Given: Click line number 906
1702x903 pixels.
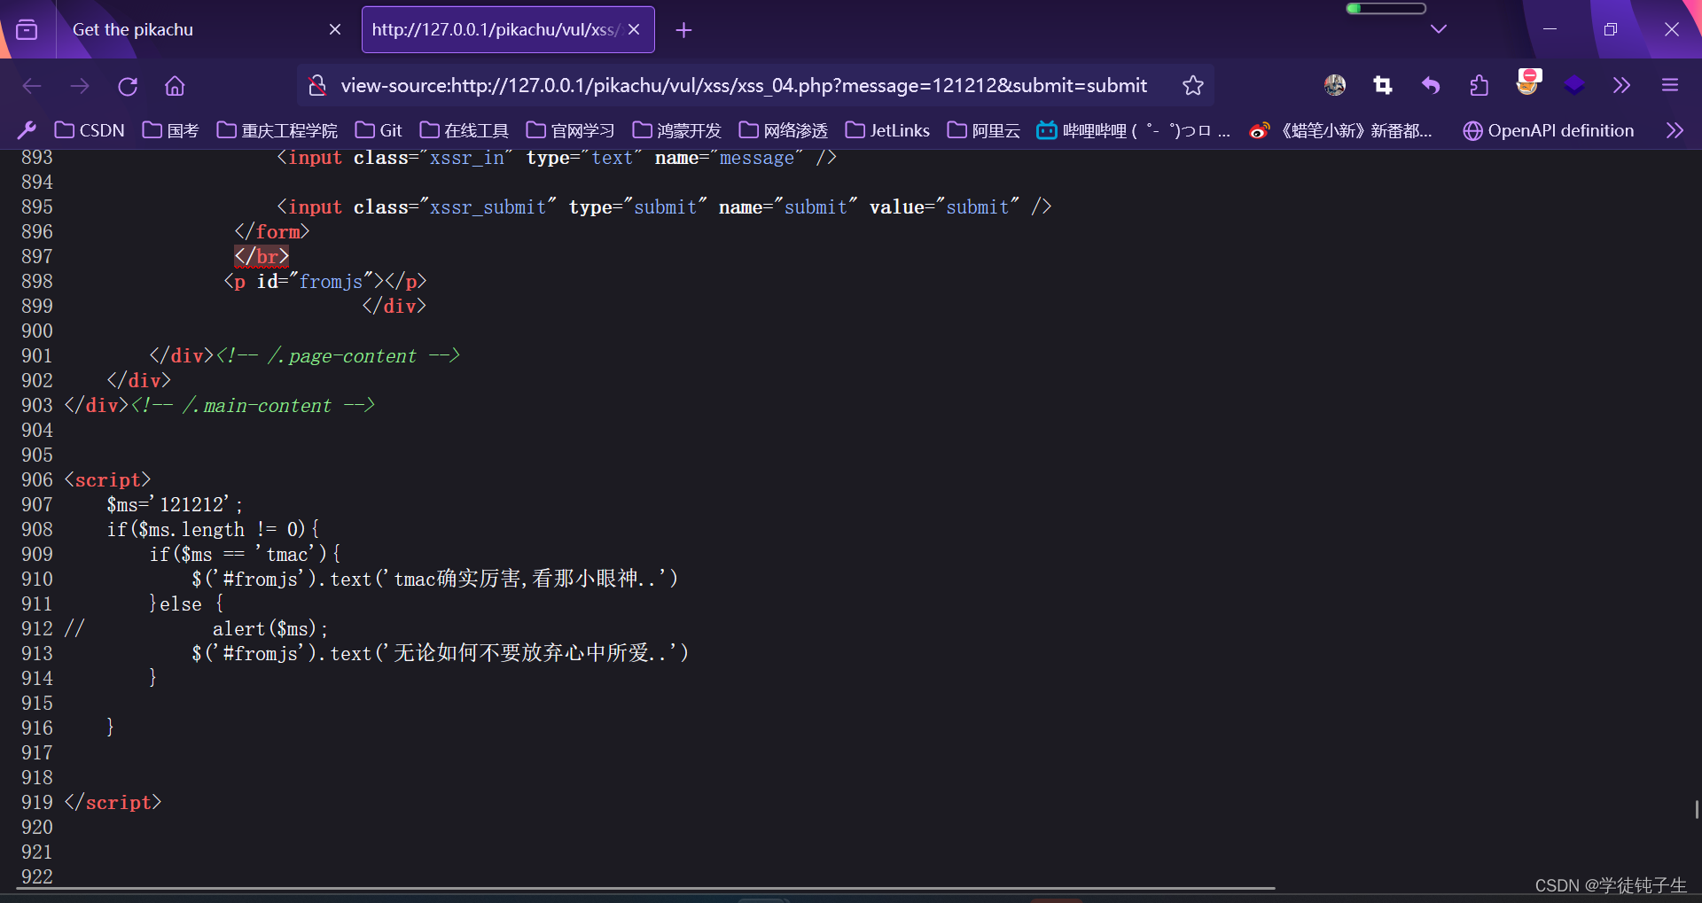Looking at the screenshot, I should point(37,479).
